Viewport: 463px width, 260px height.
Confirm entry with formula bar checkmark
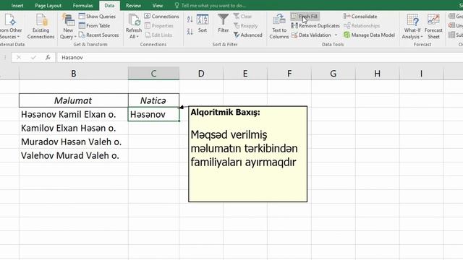point(33,58)
